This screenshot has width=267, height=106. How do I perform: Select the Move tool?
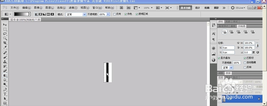click(x=5, y=25)
